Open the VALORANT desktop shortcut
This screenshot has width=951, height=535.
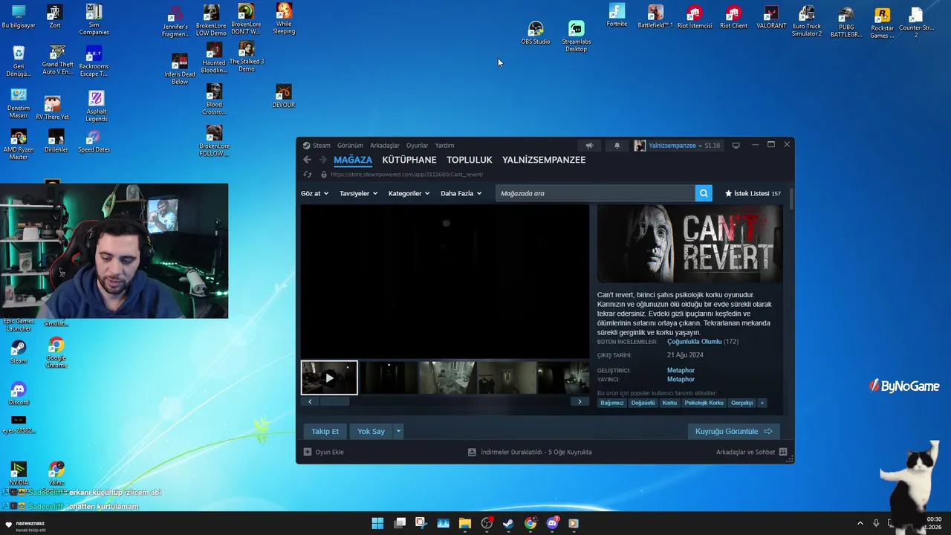(771, 16)
